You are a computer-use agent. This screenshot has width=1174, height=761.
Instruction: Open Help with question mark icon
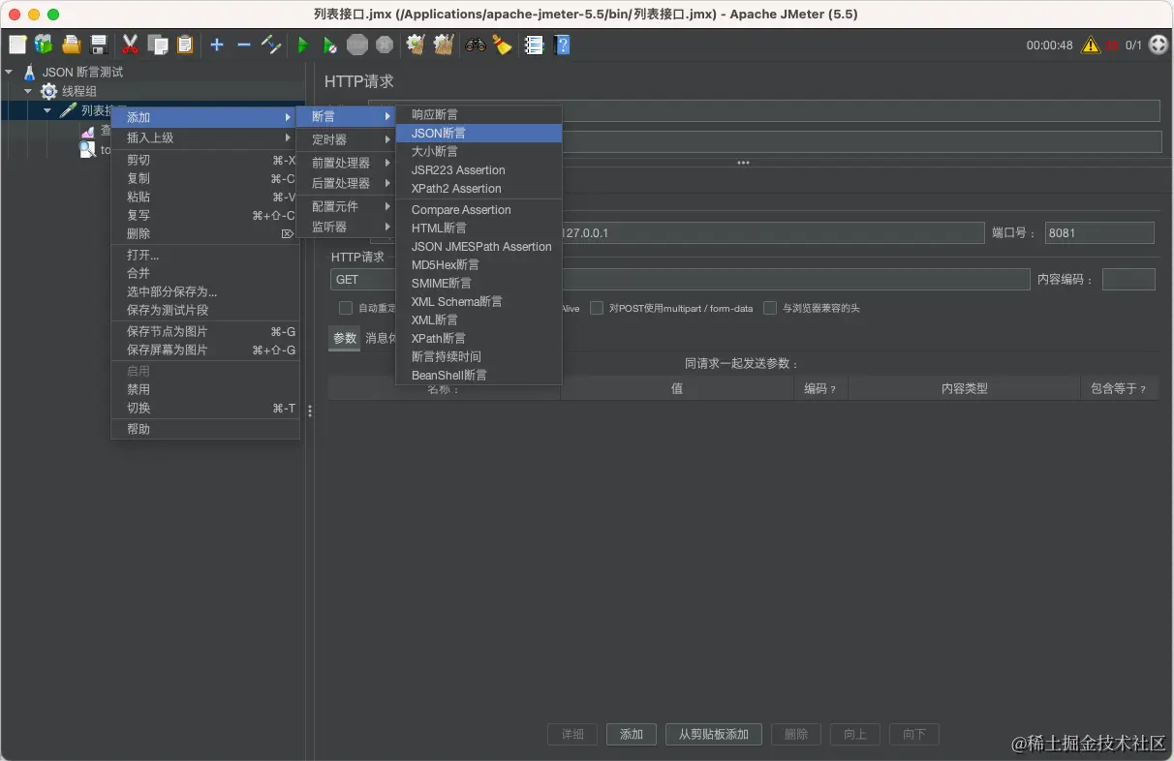(562, 45)
